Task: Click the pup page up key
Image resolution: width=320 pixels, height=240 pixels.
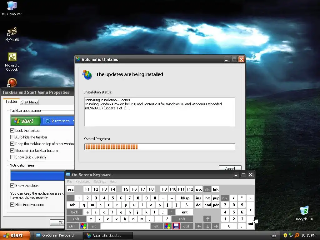Action: pyautogui.click(x=216, y=198)
